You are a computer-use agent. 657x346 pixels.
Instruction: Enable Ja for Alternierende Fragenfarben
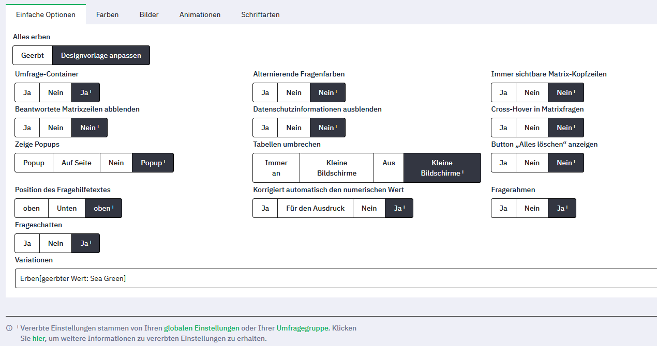coord(265,92)
